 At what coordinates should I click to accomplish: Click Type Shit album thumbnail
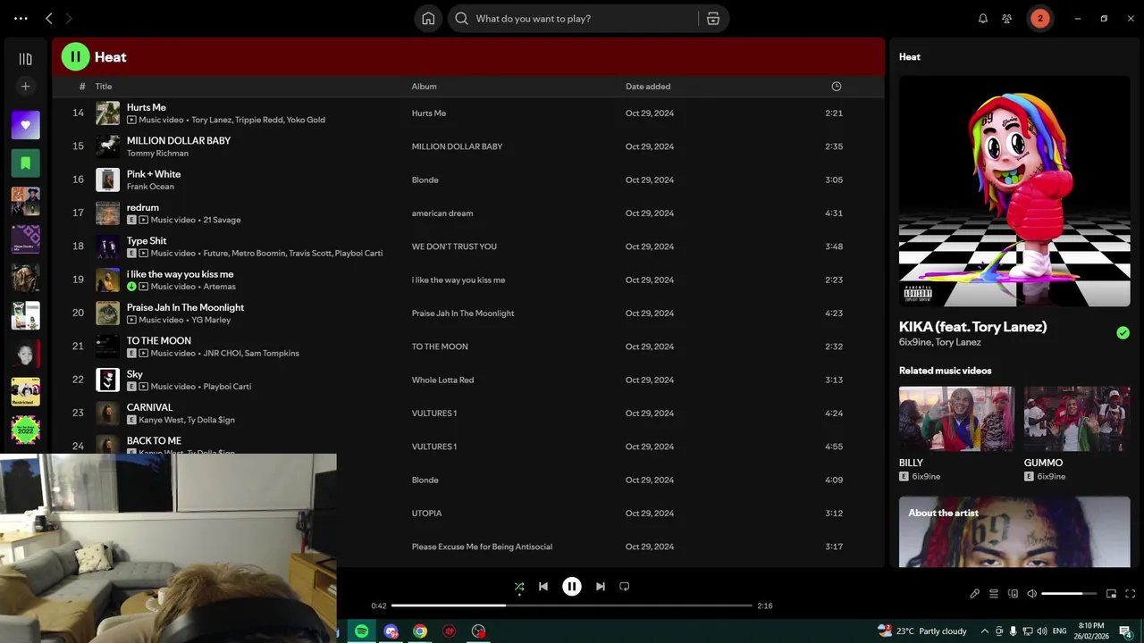[x=107, y=246]
